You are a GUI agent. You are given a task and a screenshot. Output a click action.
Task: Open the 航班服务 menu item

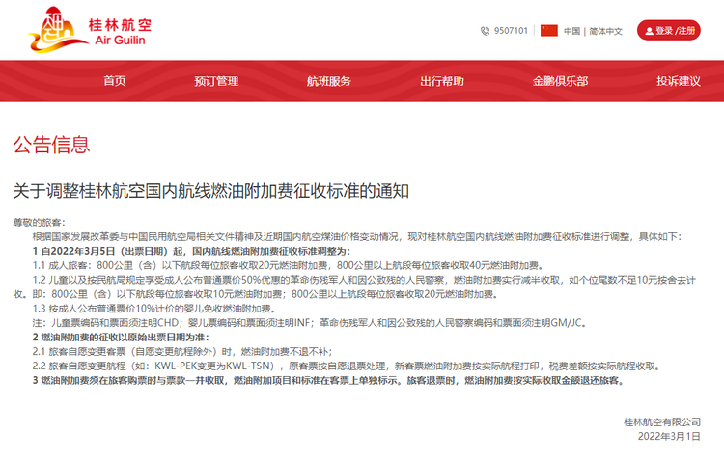tap(329, 81)
